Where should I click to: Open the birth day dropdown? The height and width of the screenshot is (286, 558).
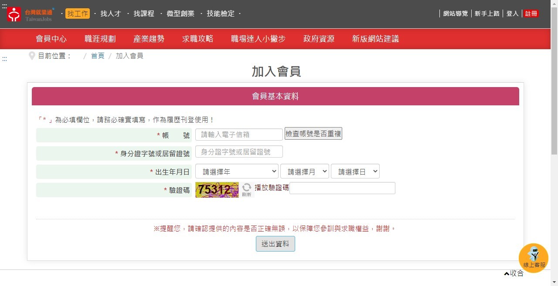(355, 172)
